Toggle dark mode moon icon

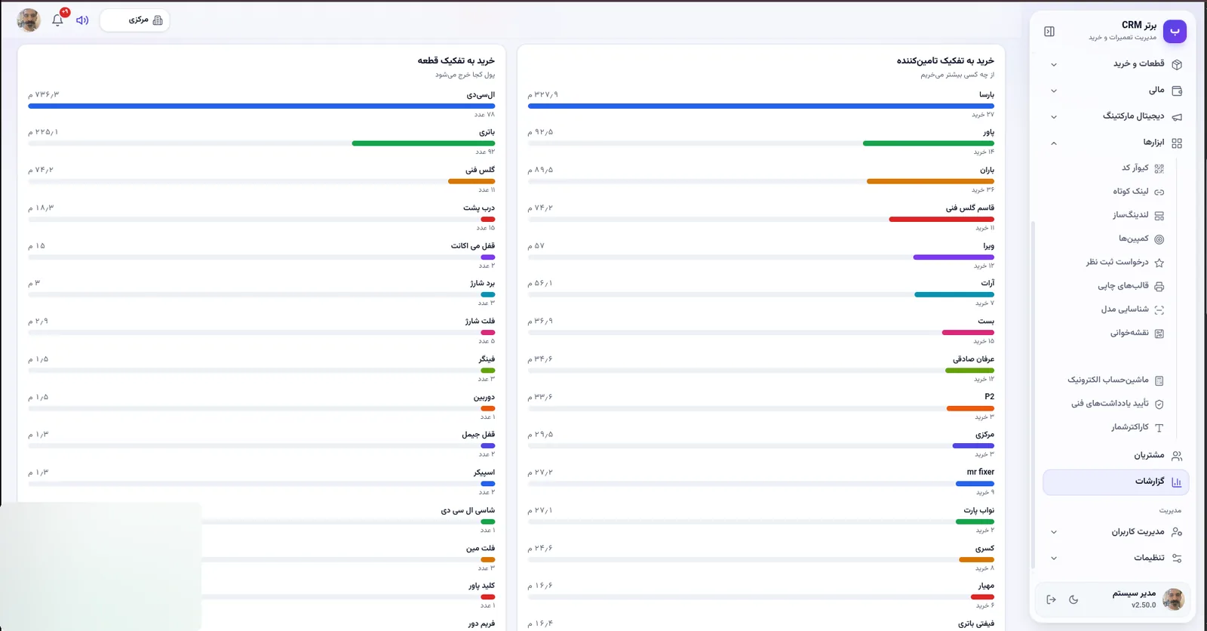click(1073, 600)
